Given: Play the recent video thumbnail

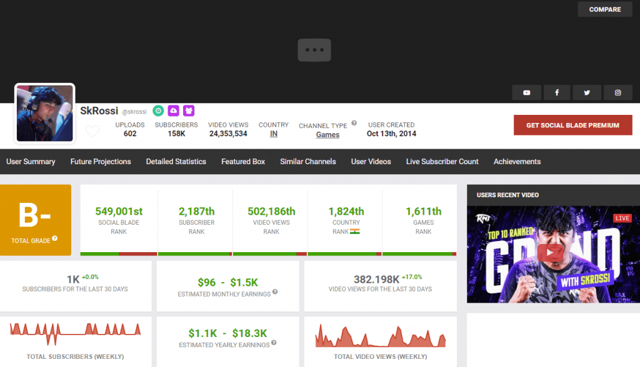Looking at the screenshot, I should [552, 254].
